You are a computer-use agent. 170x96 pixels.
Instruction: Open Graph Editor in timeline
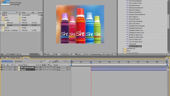pos(67,61)
